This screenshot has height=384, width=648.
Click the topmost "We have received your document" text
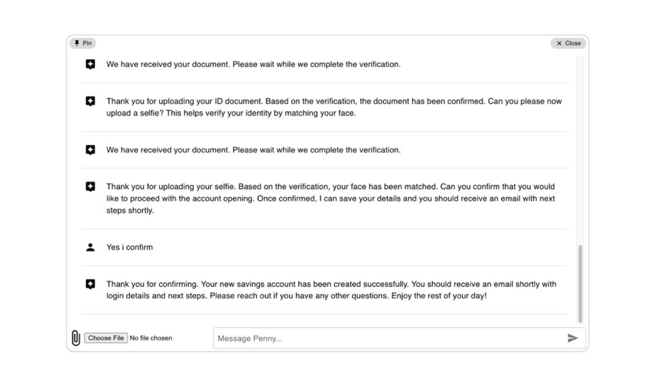tap(253, 64)
